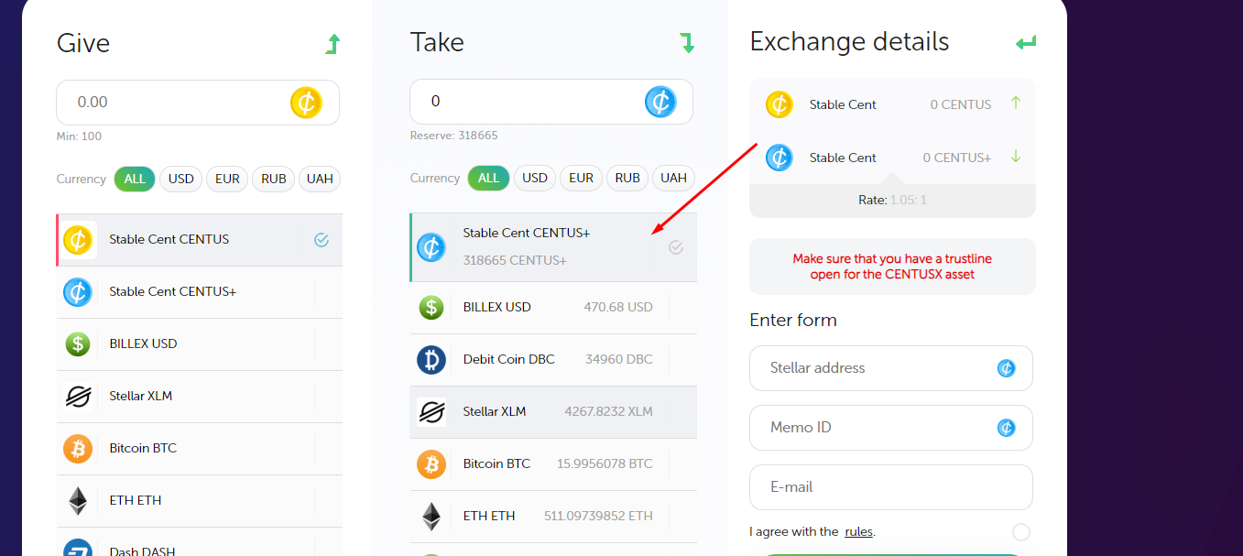
Task: Click the Min: 100 text under Give
Action: pyautogui.click(x=79, y=136)
